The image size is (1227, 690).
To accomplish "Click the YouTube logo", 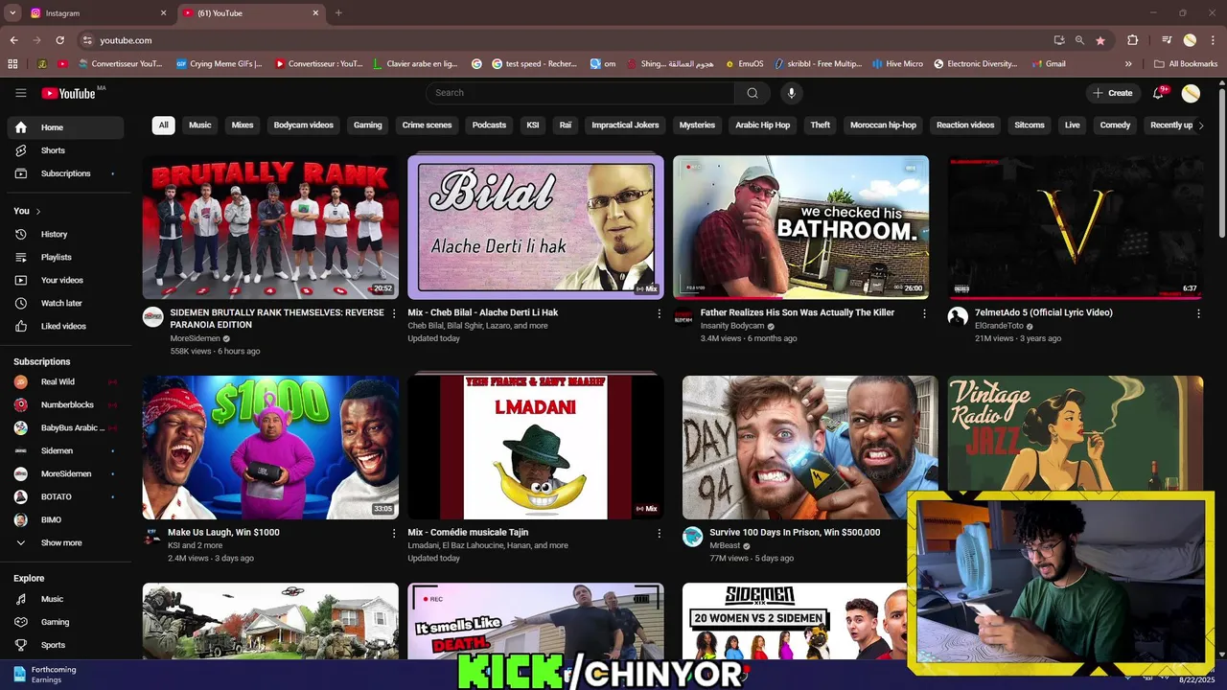I will (x=69, y=93).
